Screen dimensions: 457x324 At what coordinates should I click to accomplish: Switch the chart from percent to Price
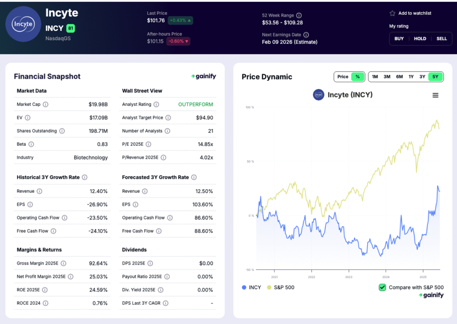[x=343, y=76]
